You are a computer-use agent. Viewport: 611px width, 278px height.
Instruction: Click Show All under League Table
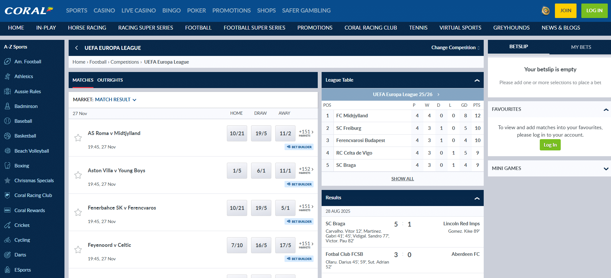[402, 179]
